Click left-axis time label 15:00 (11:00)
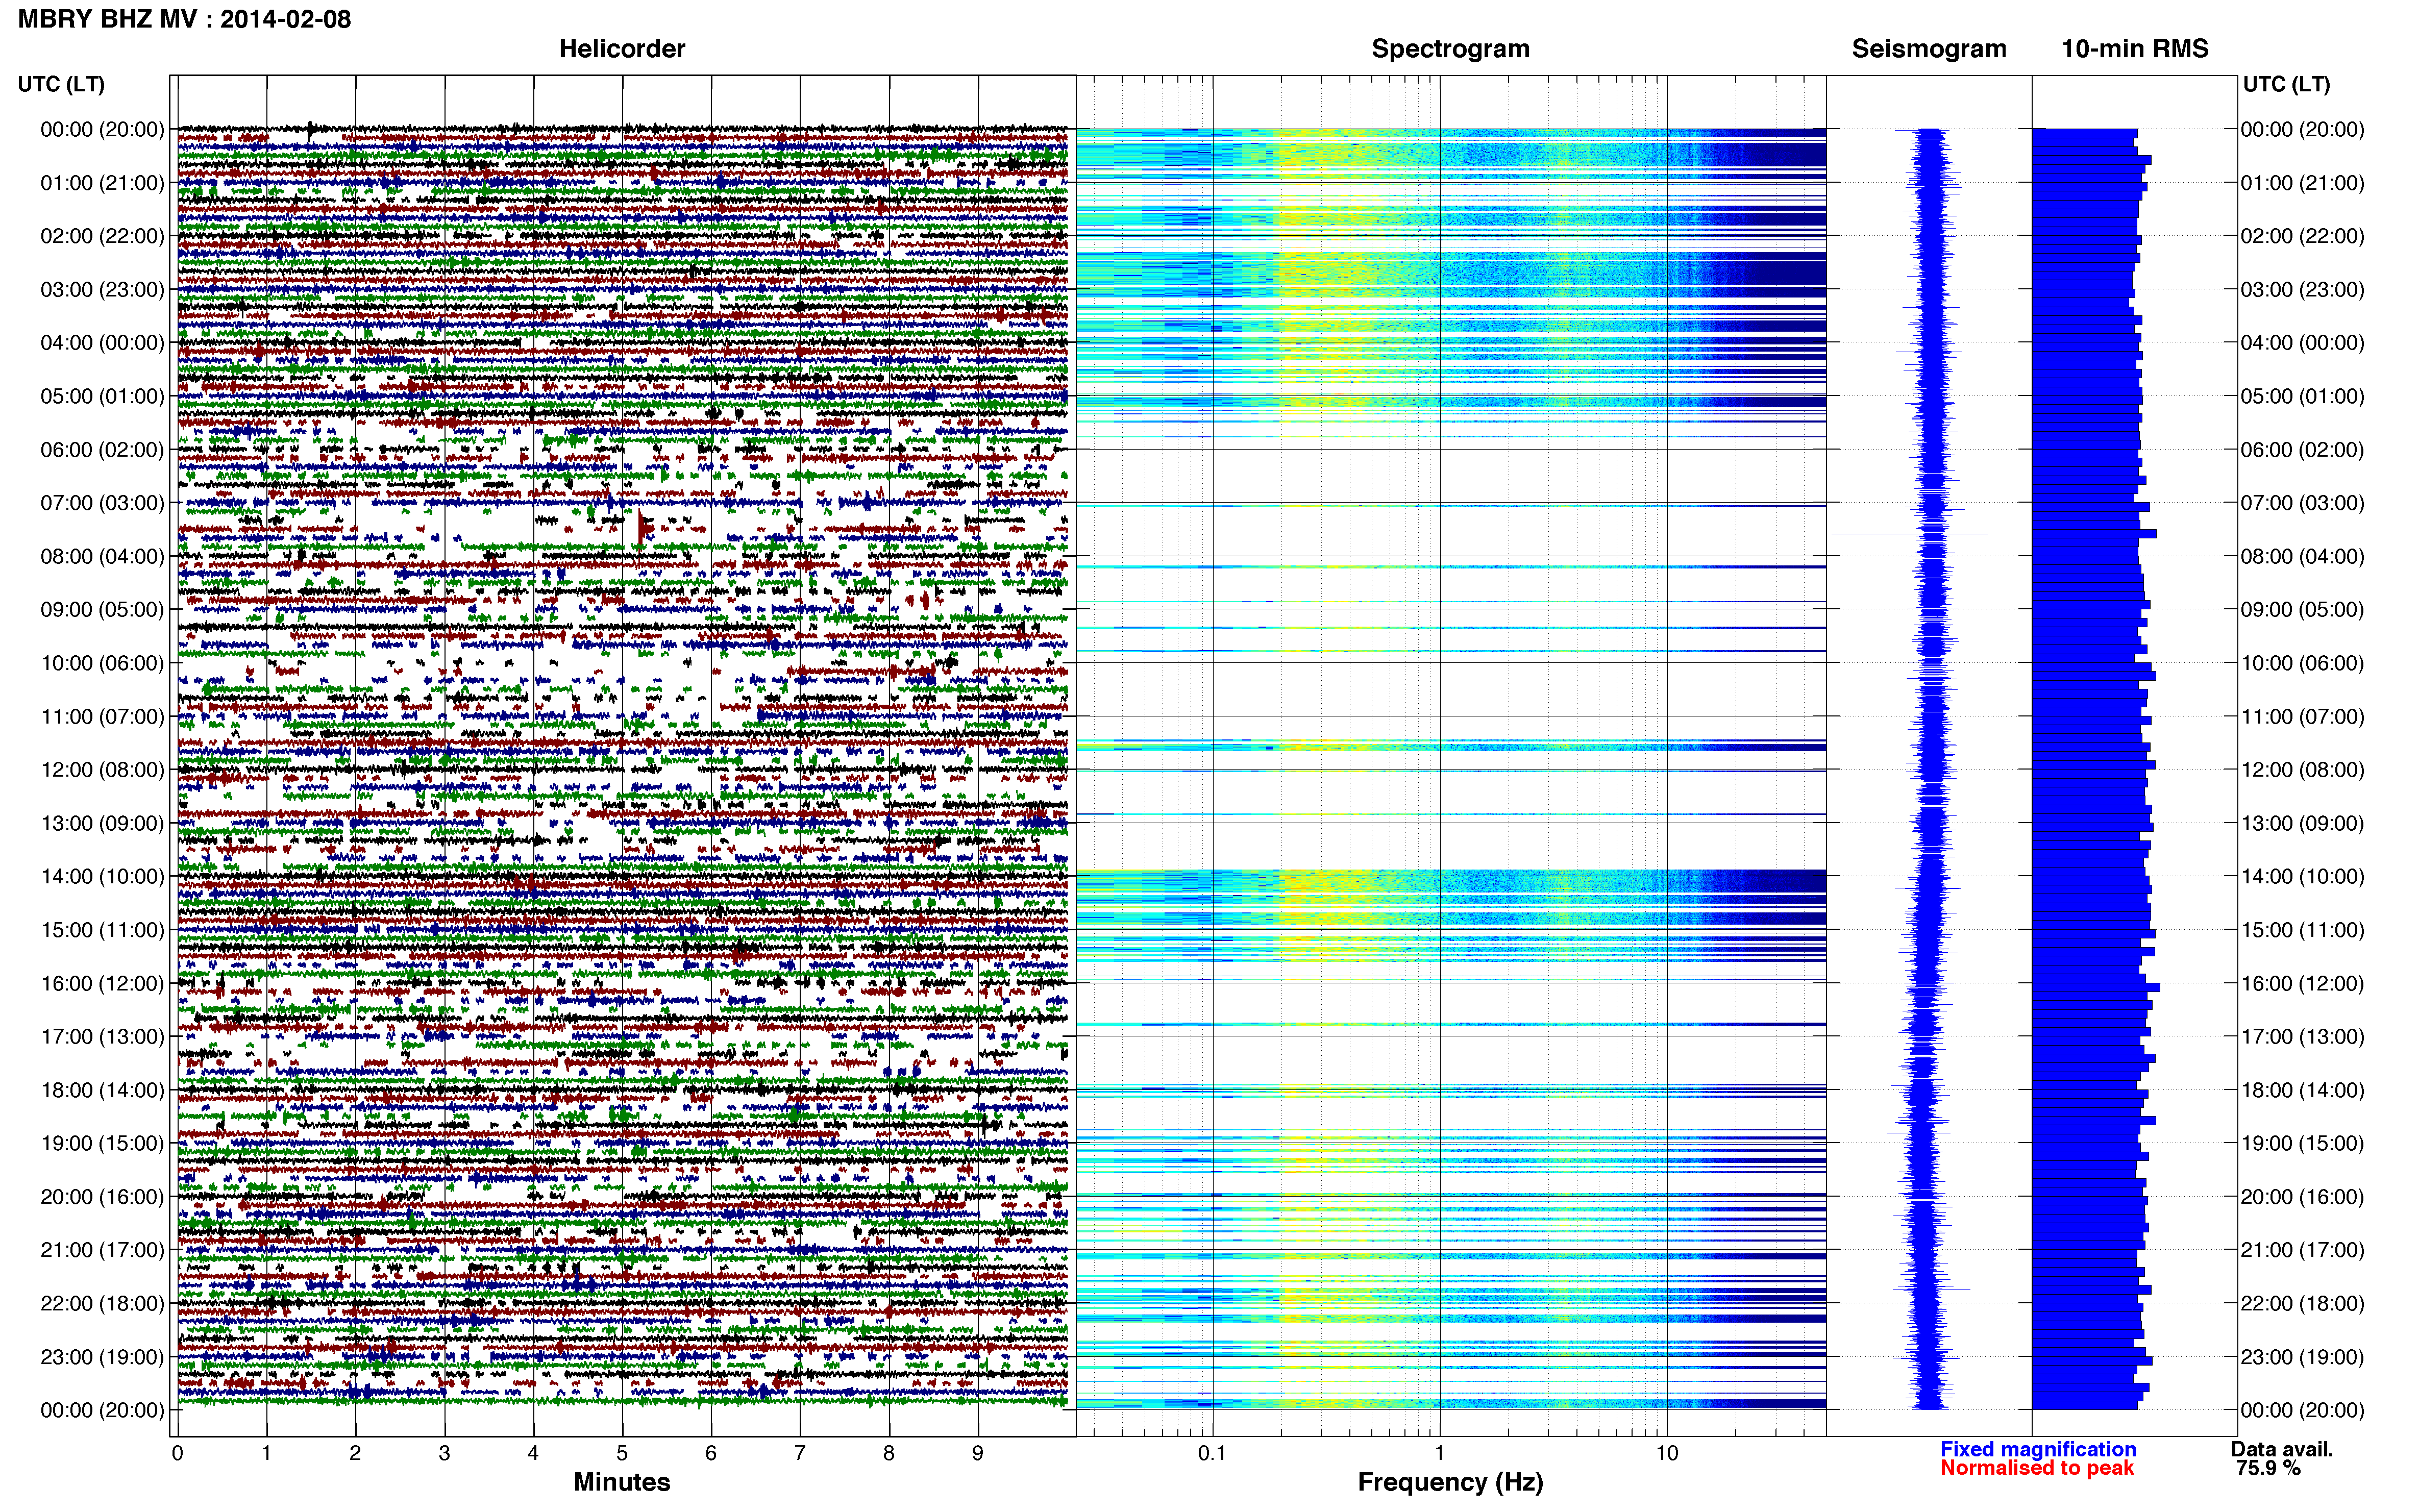 (102, 930)
